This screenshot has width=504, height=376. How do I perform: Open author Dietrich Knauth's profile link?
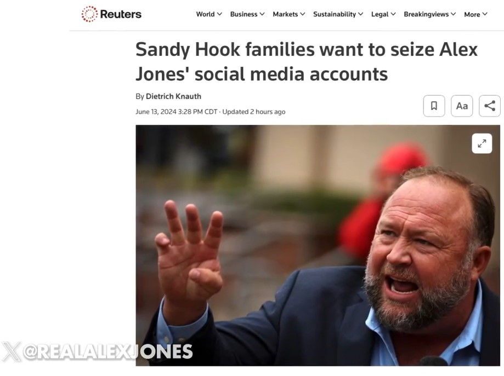173,96
